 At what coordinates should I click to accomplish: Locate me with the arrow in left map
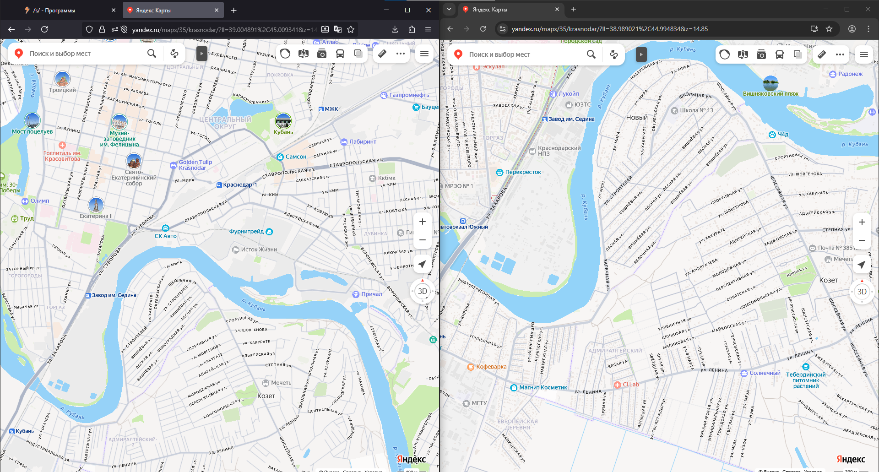422,264
